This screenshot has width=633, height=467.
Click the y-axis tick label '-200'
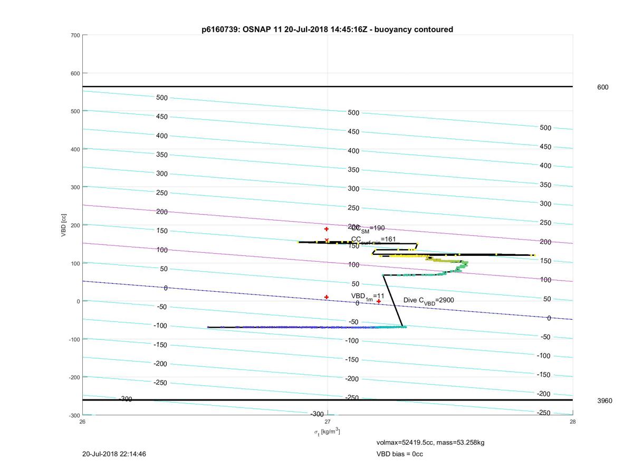[74, 377]
